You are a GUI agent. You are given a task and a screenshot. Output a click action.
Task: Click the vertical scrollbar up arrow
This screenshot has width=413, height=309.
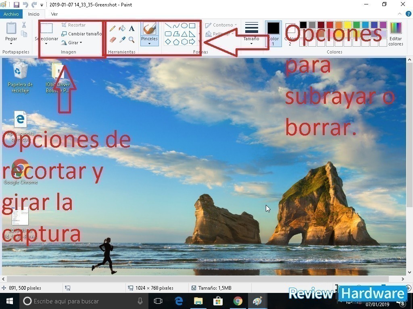pos(409,60)
